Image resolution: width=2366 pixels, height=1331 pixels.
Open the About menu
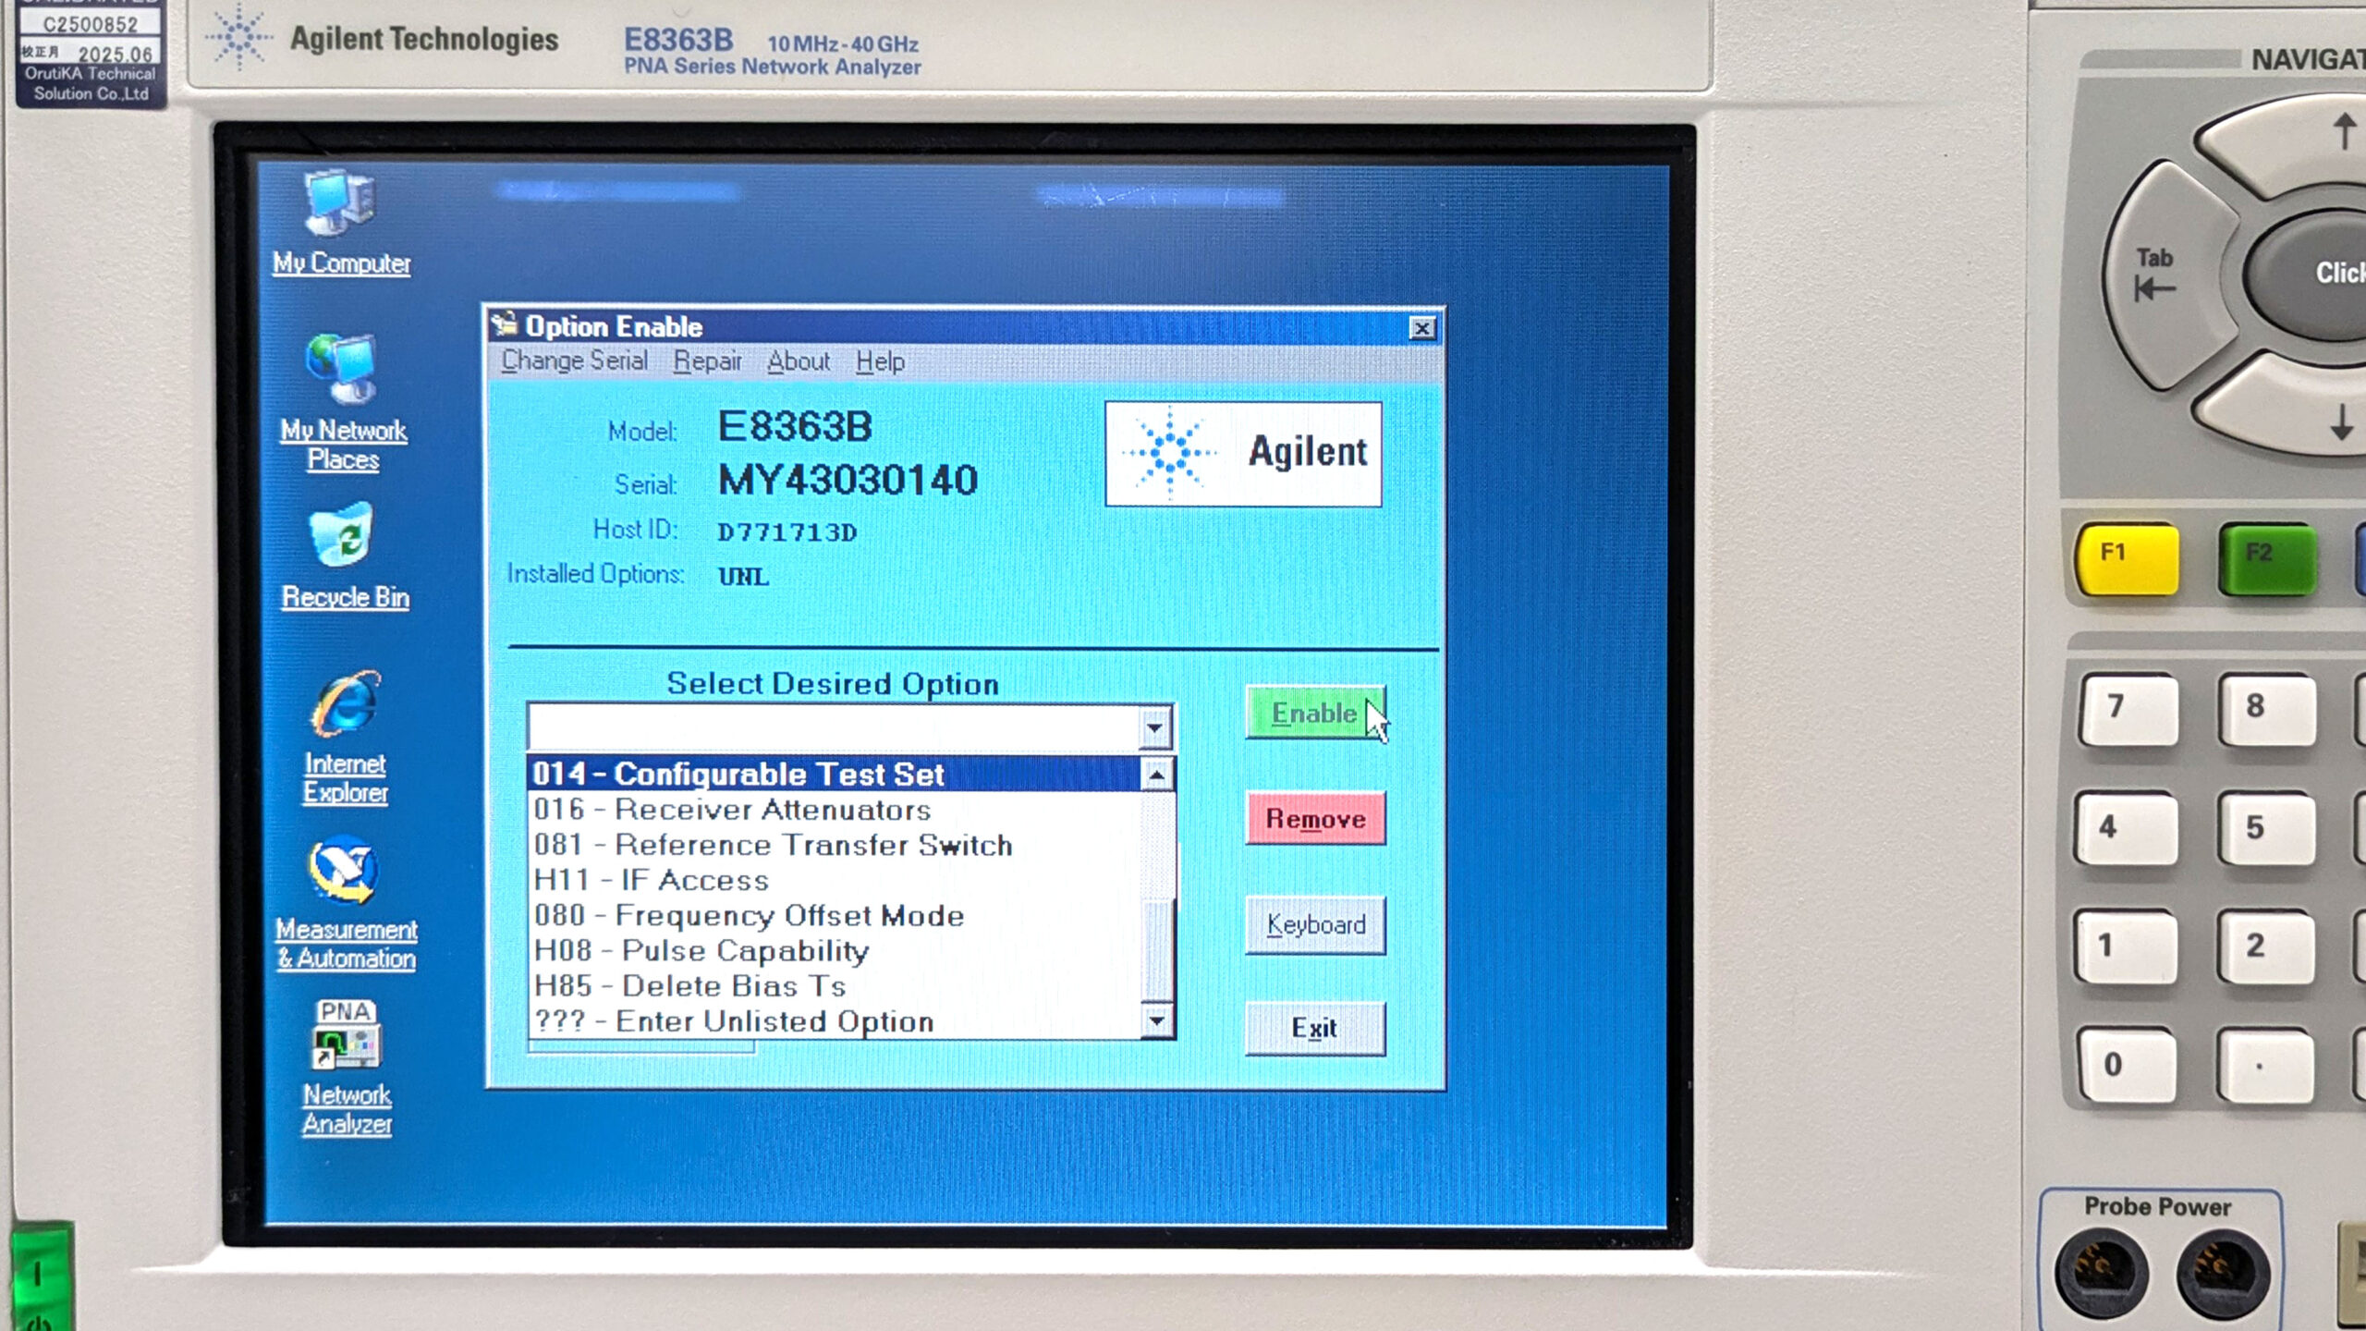[799, 361]
